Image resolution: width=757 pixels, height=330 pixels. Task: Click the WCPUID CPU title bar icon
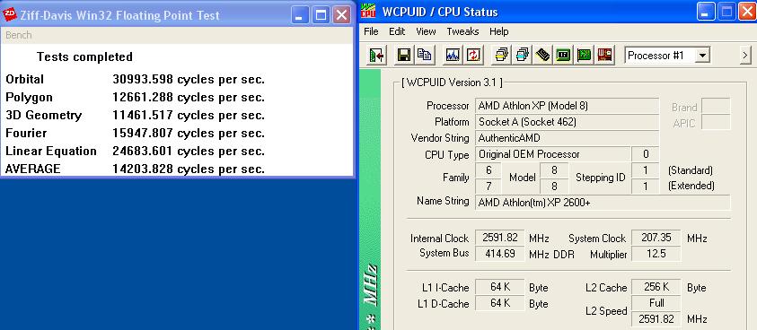coord(368,12)
